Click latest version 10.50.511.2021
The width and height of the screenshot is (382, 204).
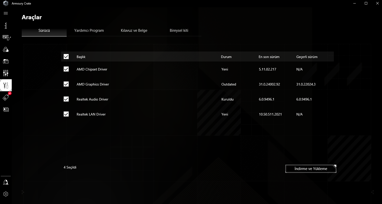tap(270, 114)
